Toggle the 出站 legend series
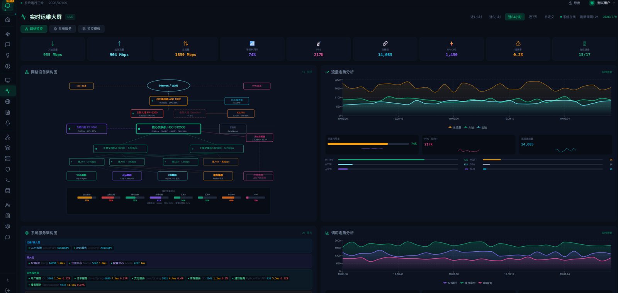The image size is (618, 293). pyautogui.click(x=482, y=127)
